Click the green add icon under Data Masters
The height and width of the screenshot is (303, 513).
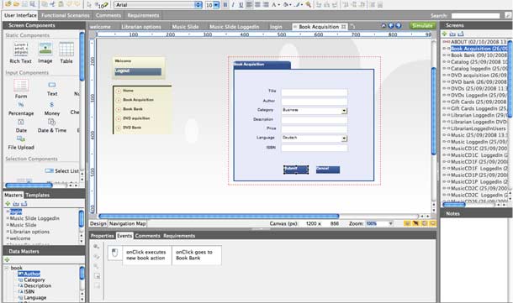(x=8, y=260)
